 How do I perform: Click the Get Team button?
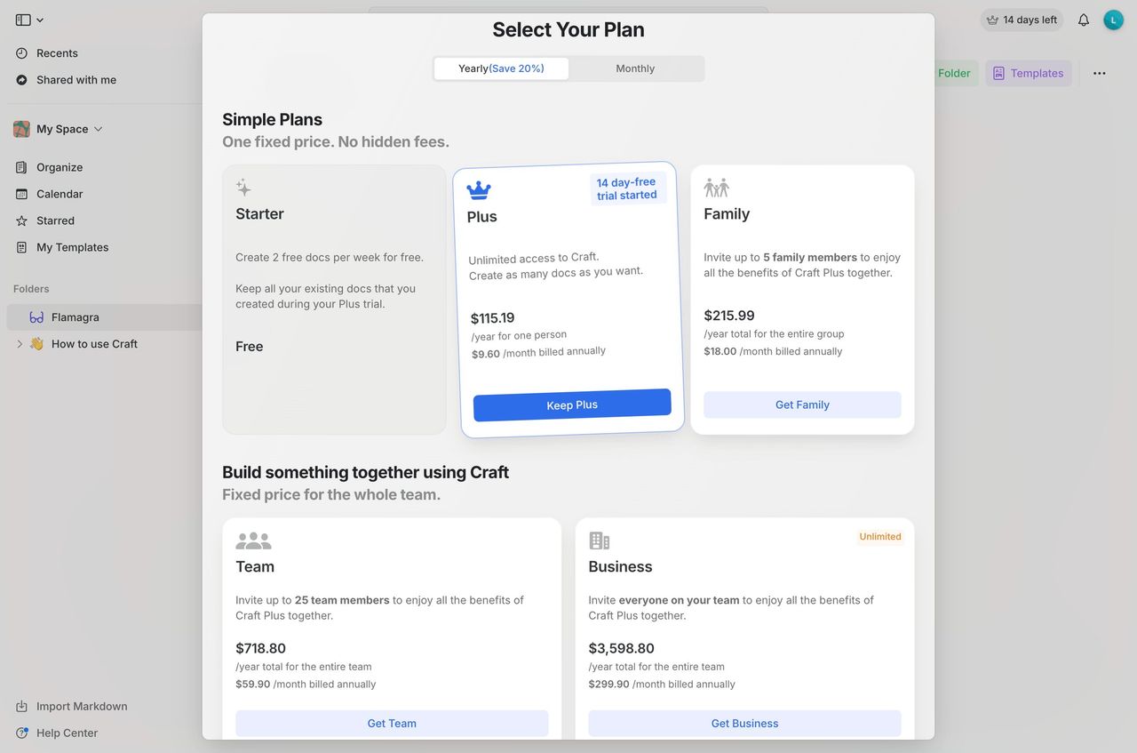[392, 724]
